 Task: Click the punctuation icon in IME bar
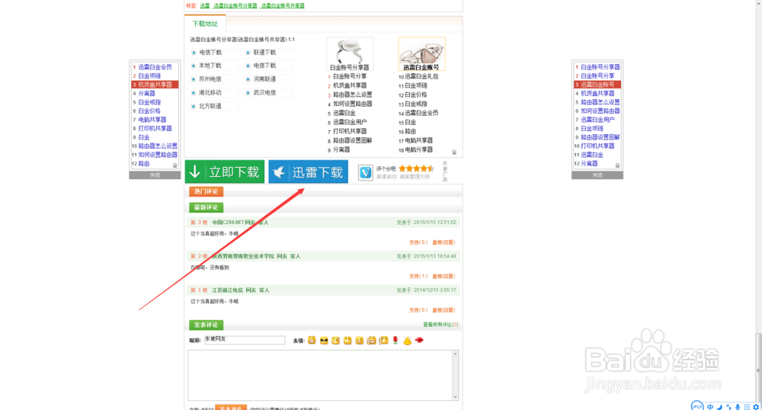728,407
